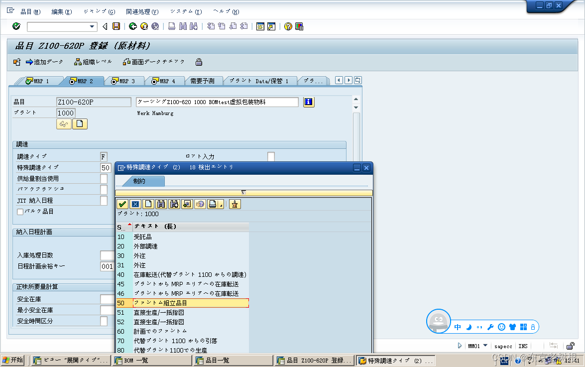The image size is (585, 367).
Task: Click the popup blank page new selection icon
Action: click(x=148, y=204)
